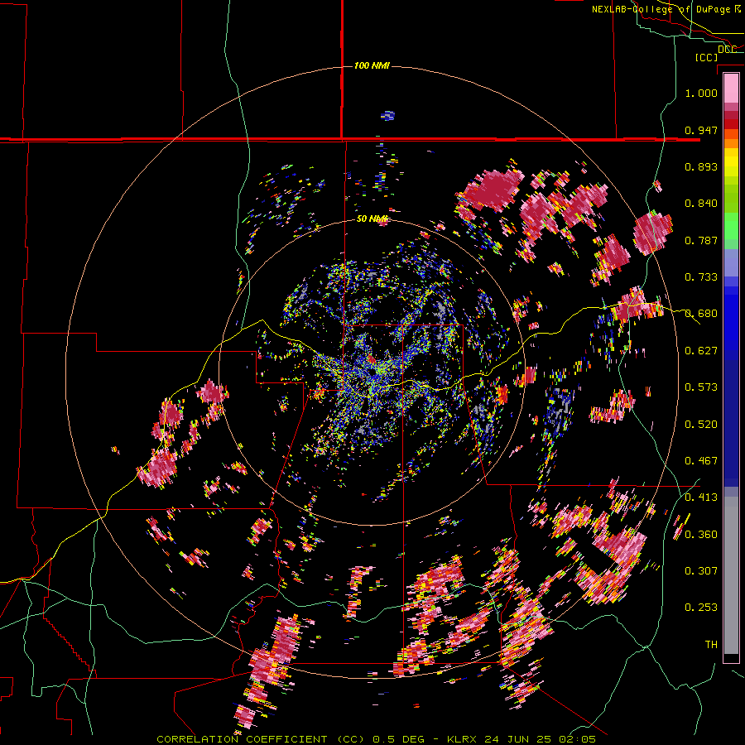The width and height of the screenshot is (745, 745).
Task: Click the 0.733 scale value
Action: click(701, 277)
